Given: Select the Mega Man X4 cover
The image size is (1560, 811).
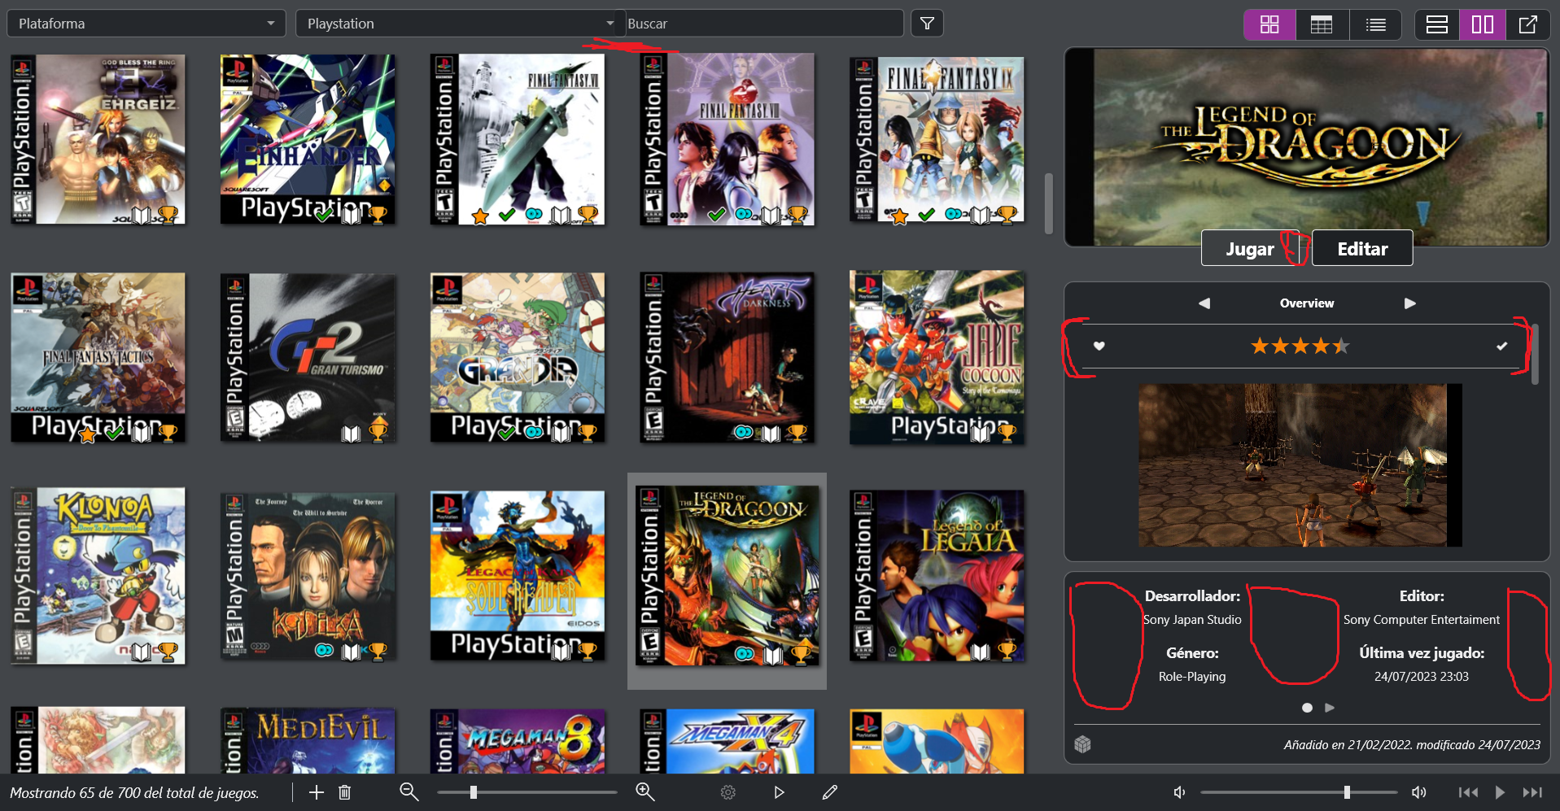Looking at the screenshot, I should (x=728, y=740).
